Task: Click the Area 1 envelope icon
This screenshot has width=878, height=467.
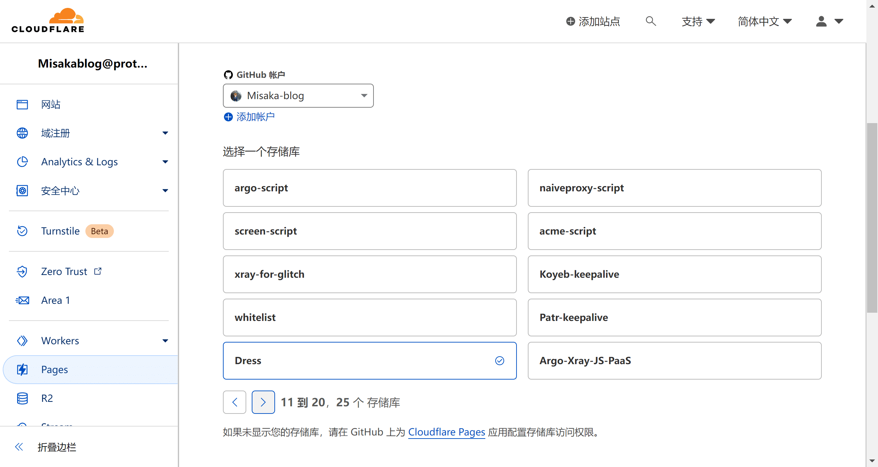Action: point(22,300)
